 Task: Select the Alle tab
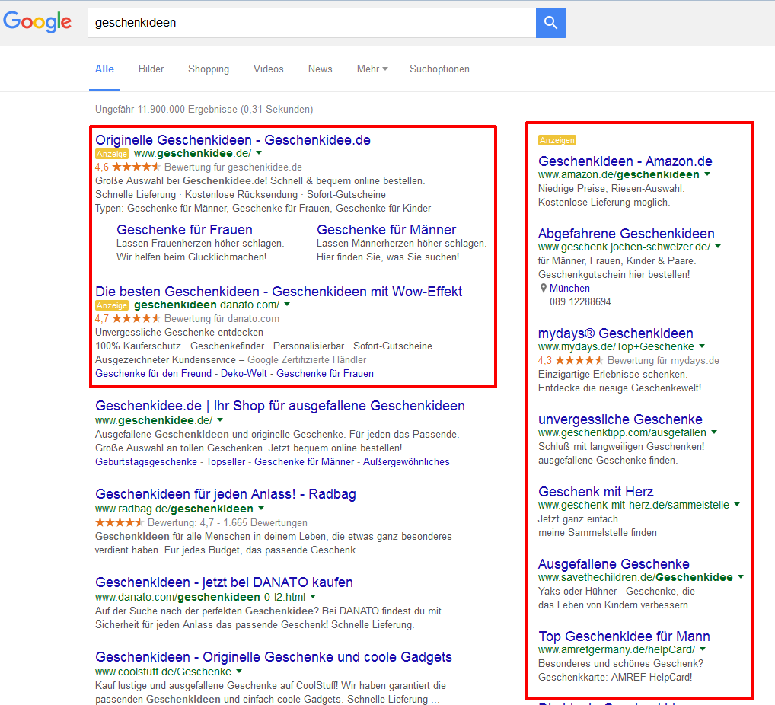coord(104,69)
